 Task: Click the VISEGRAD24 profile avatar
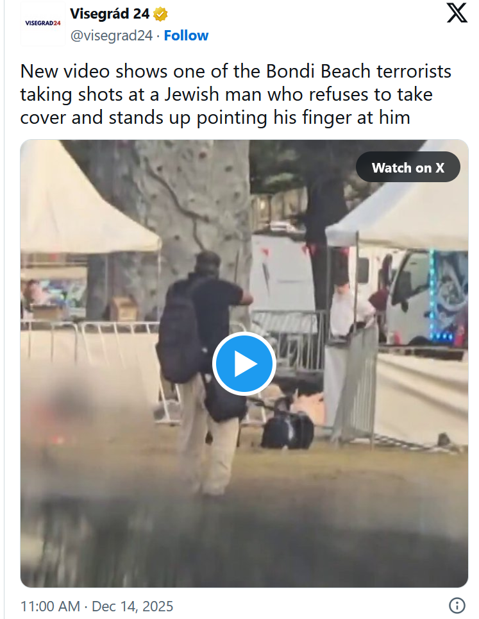pyautogui.click(x=42, y=24)
